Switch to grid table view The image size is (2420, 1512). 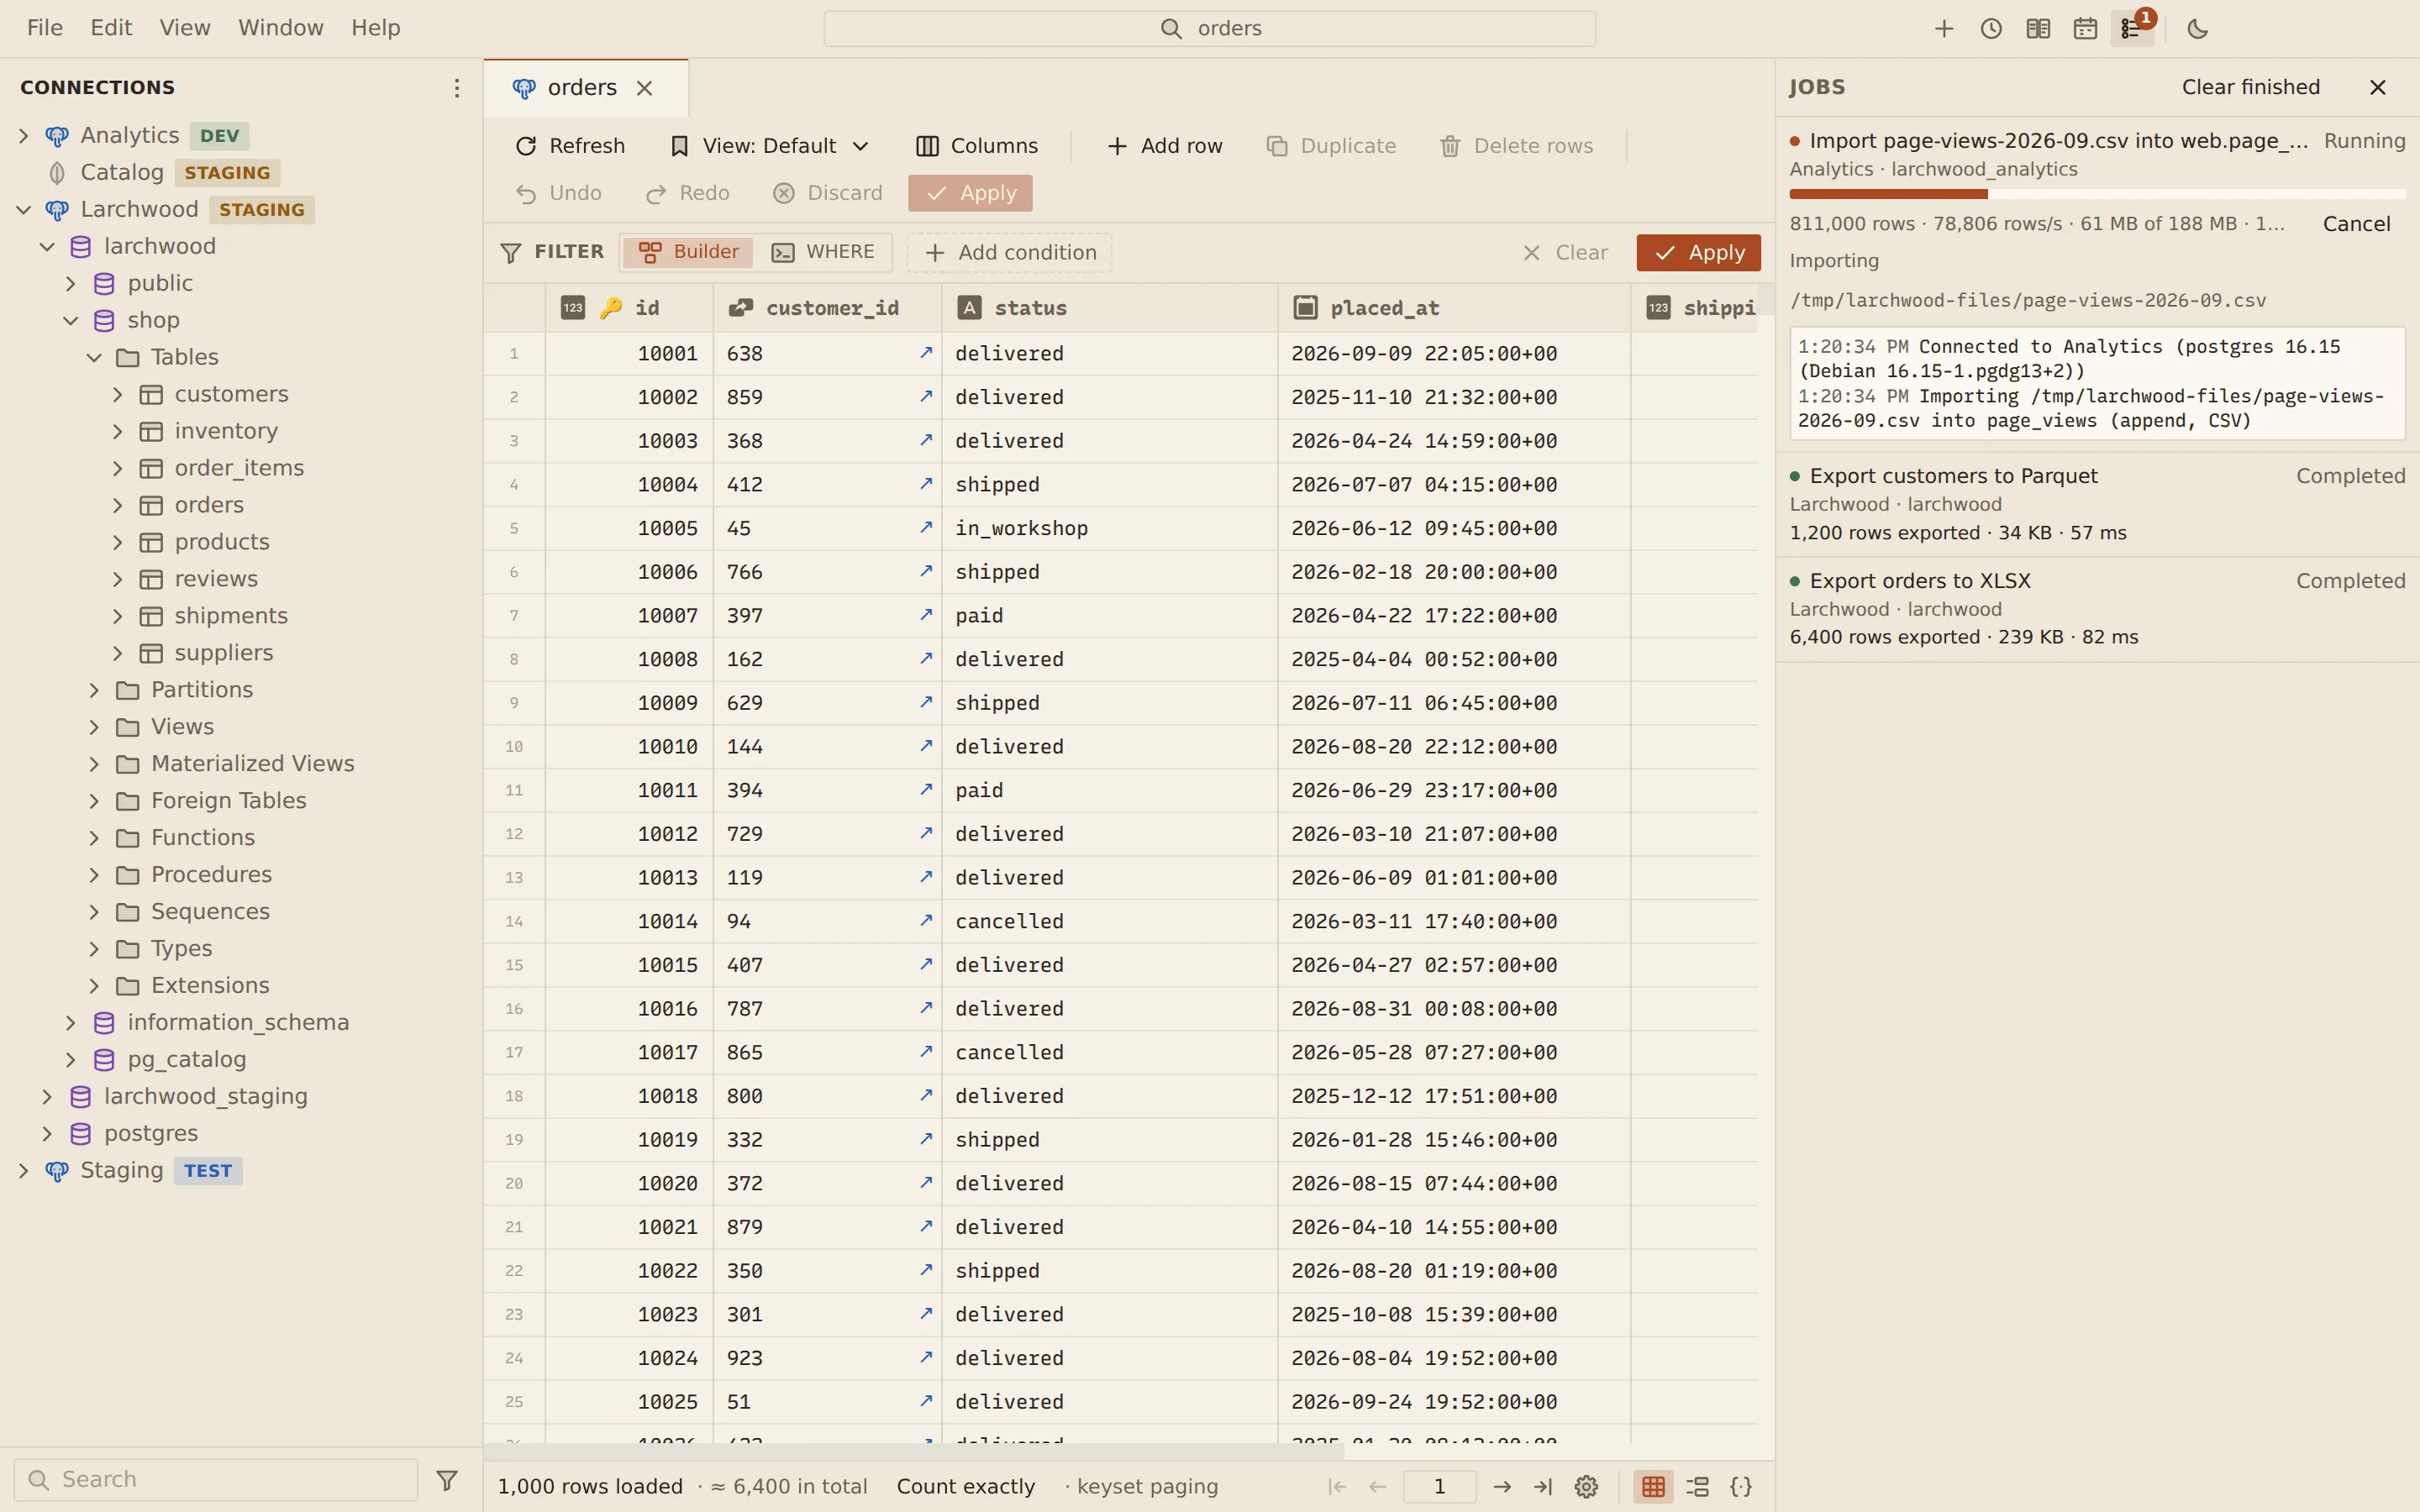point(1653,1486)
